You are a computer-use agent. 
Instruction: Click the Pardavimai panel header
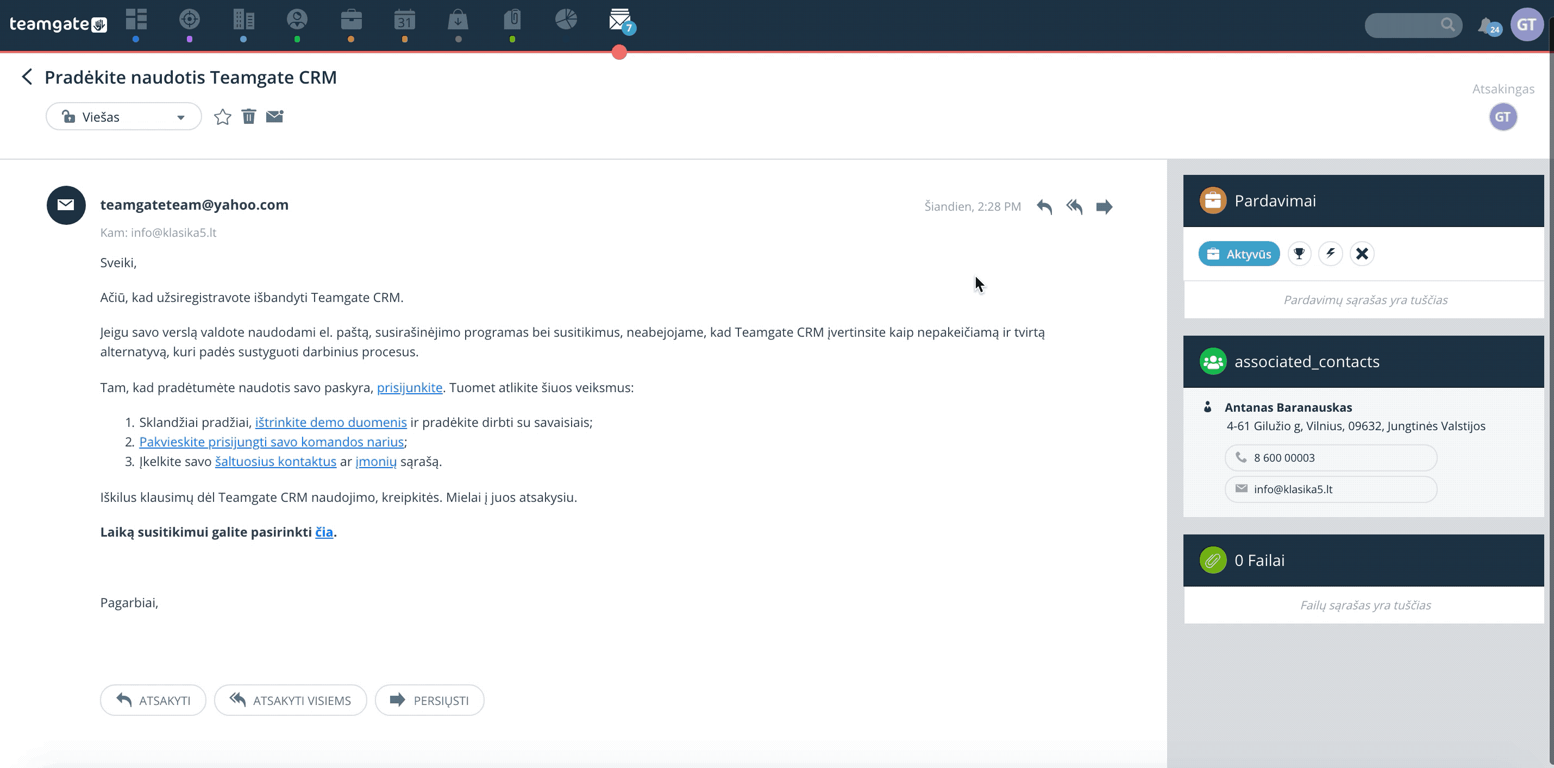click(x=1363, y=202)
